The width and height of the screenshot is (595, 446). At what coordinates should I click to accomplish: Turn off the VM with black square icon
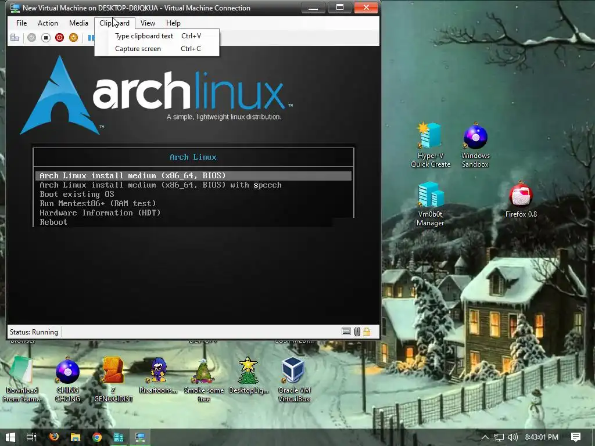45,38
